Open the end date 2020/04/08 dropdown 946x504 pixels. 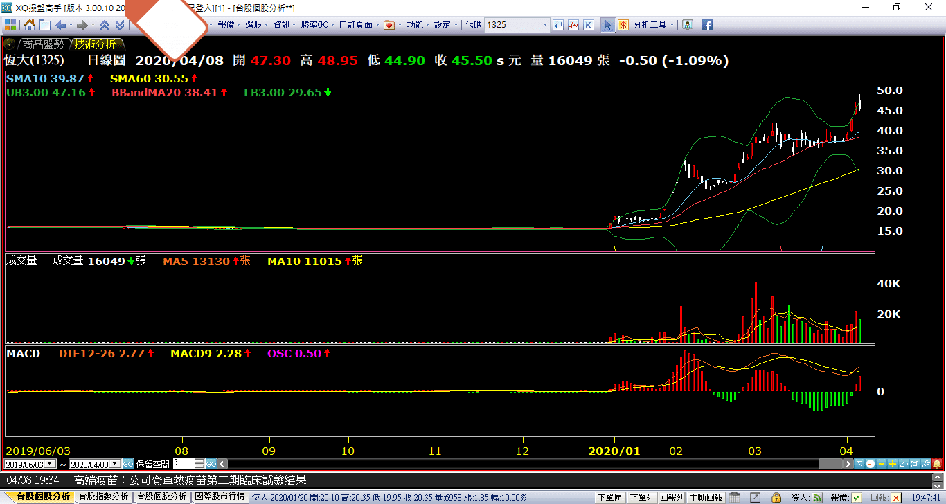pos(115,464)
